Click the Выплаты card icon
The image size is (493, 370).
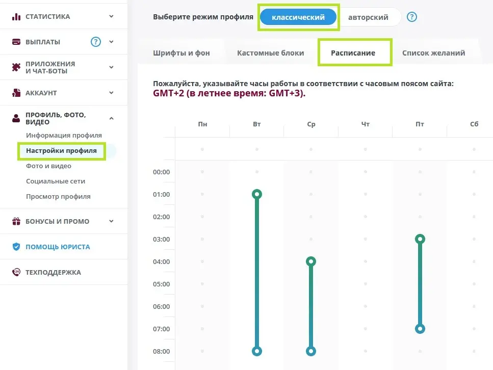(16, 42)
